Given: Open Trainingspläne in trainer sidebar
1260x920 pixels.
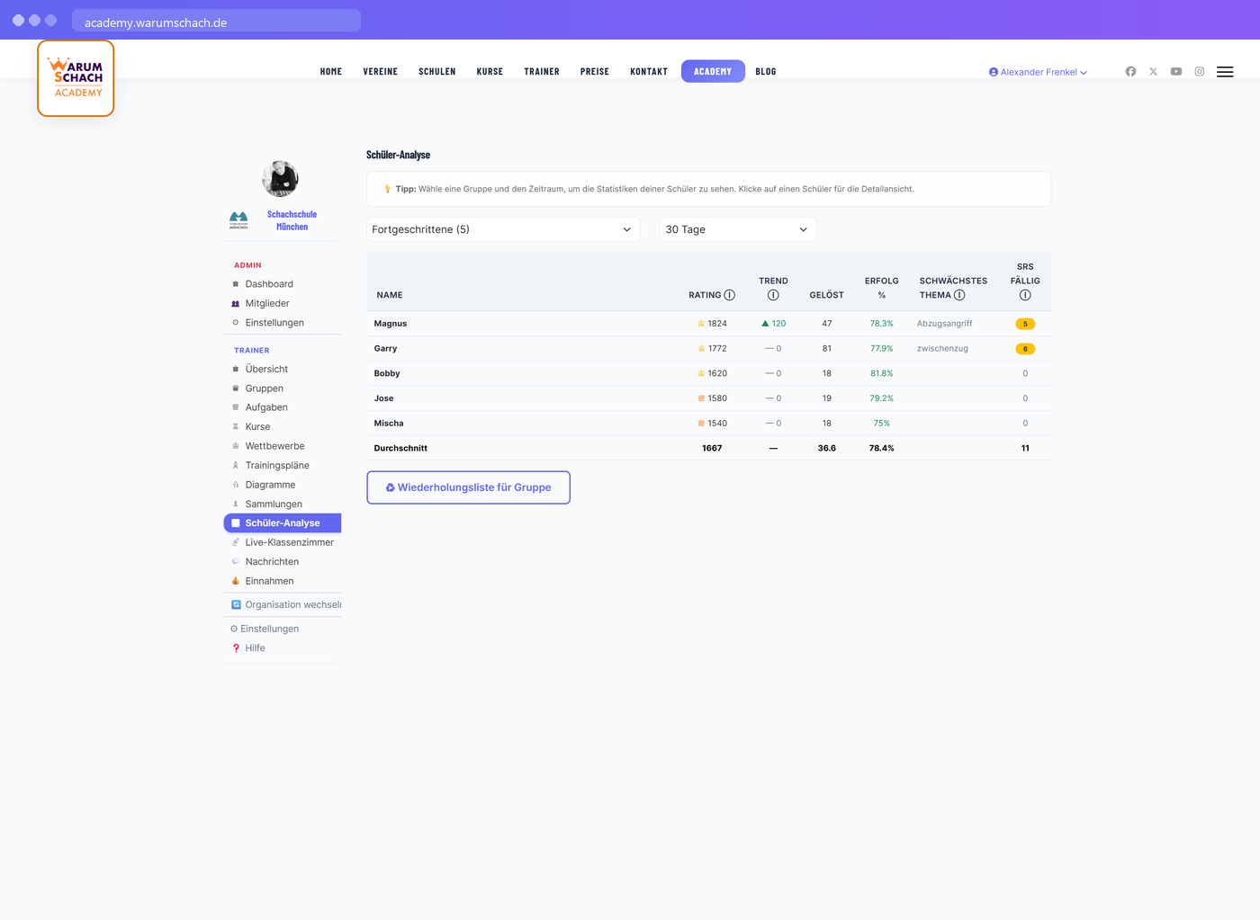Looking at the screenshot, I should click(277, 465).
